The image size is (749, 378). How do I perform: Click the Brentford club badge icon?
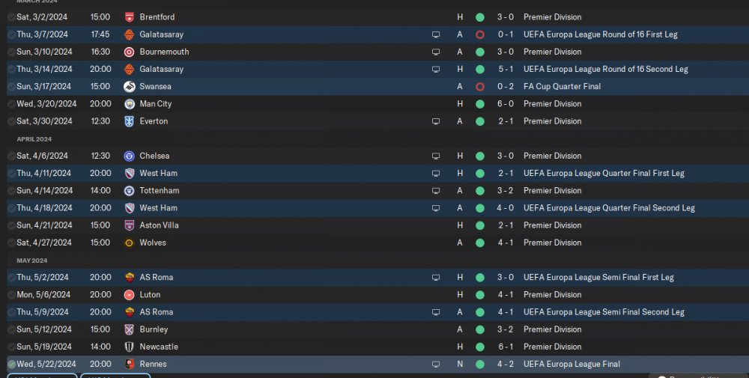[x=129, y=17]
